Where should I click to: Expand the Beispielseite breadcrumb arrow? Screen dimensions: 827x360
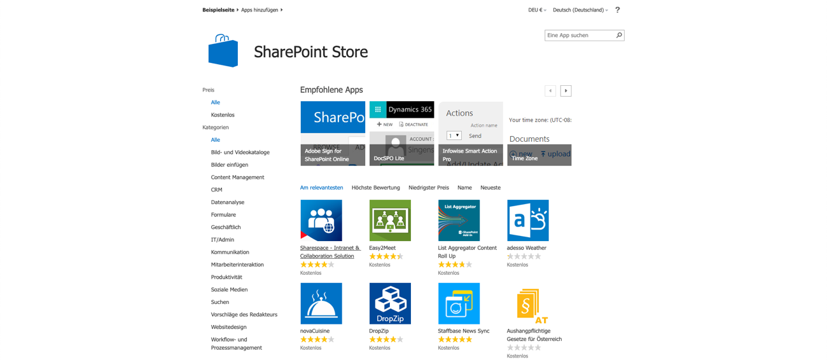[238, 10]
